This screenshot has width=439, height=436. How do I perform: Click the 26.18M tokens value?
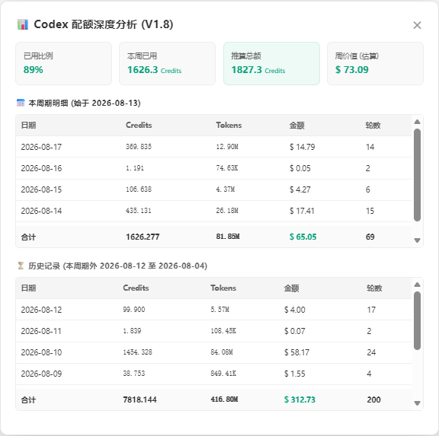pos(227,211)
